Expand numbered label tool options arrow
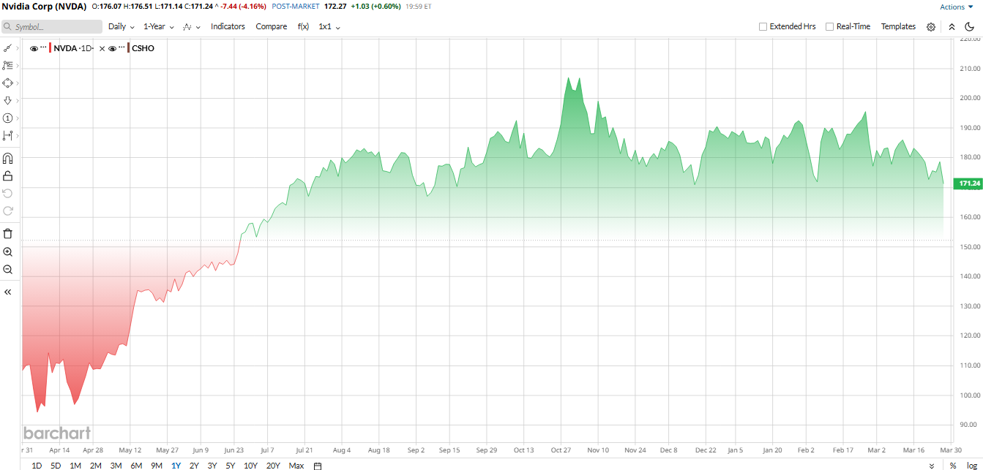Screen dimensions: 983x470 pyautogui.click(x=18, y=118)
